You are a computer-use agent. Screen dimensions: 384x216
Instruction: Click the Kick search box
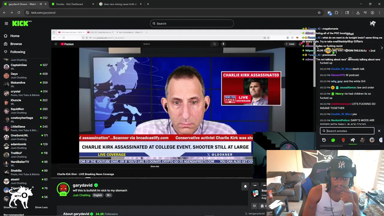coord(192,23)
